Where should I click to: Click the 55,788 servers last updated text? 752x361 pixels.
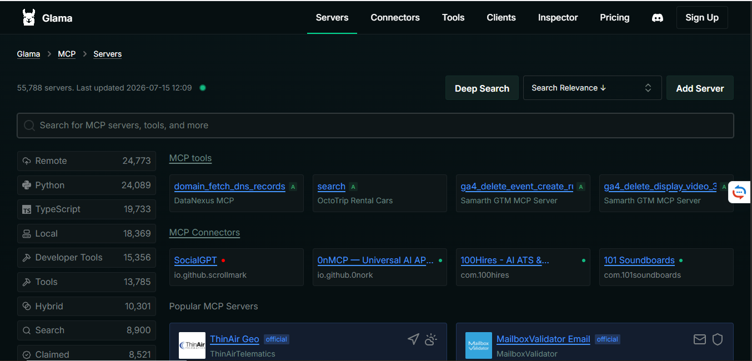pyautogui.click(x=104, y=88)
